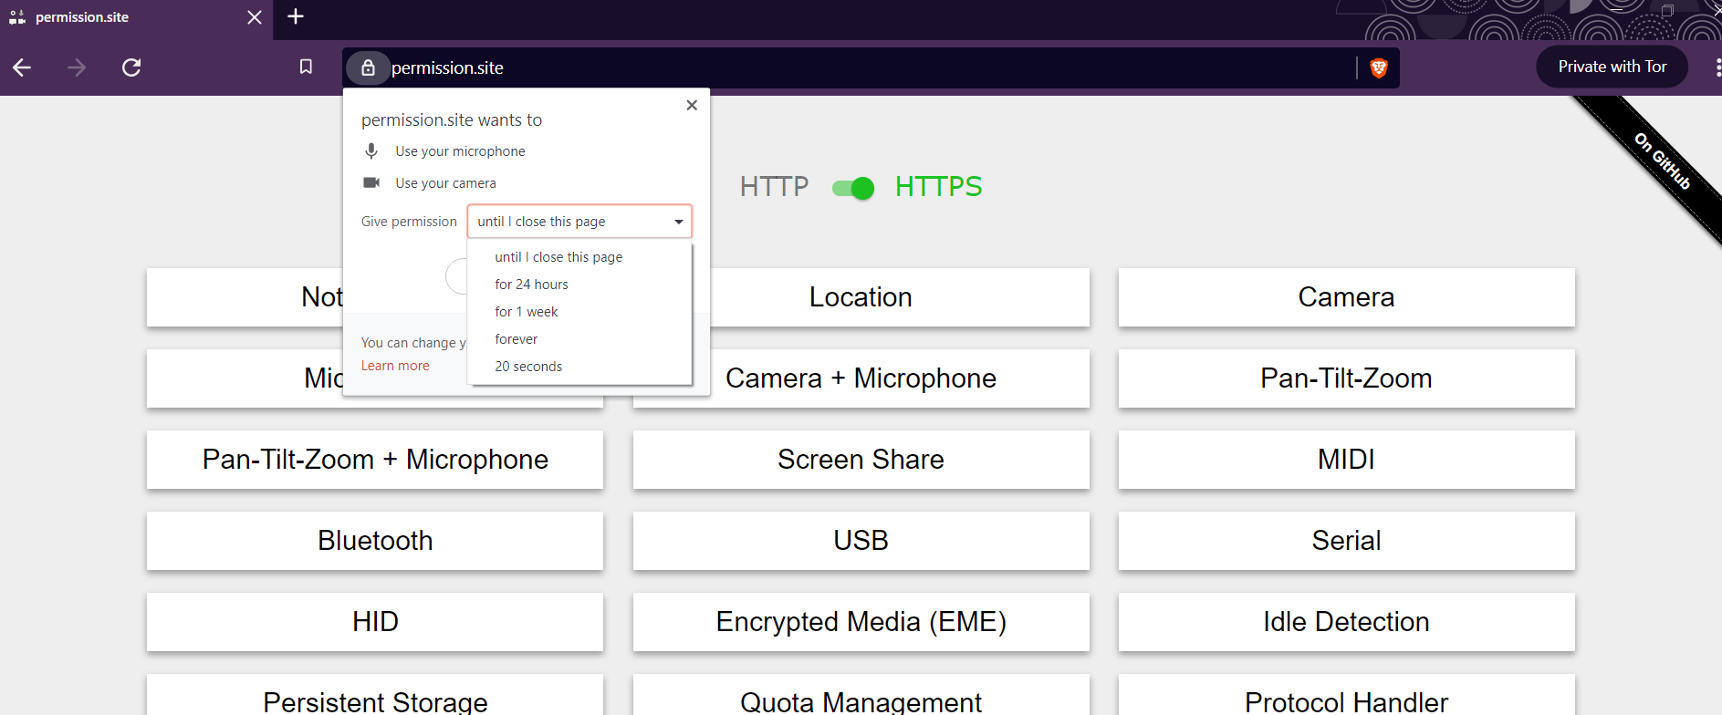The image size is (1722, 715).
Task: Open a new tab with plus button
Action: coord(296,16)
